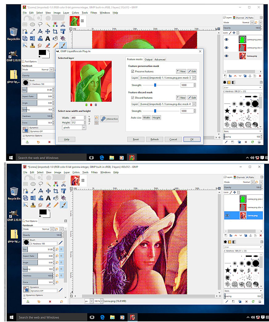Image resolution: width=269 pixels, height=322 pixels.
Task: Expand Dynamics Options in 460x512 window
Action: pos(24,295)
